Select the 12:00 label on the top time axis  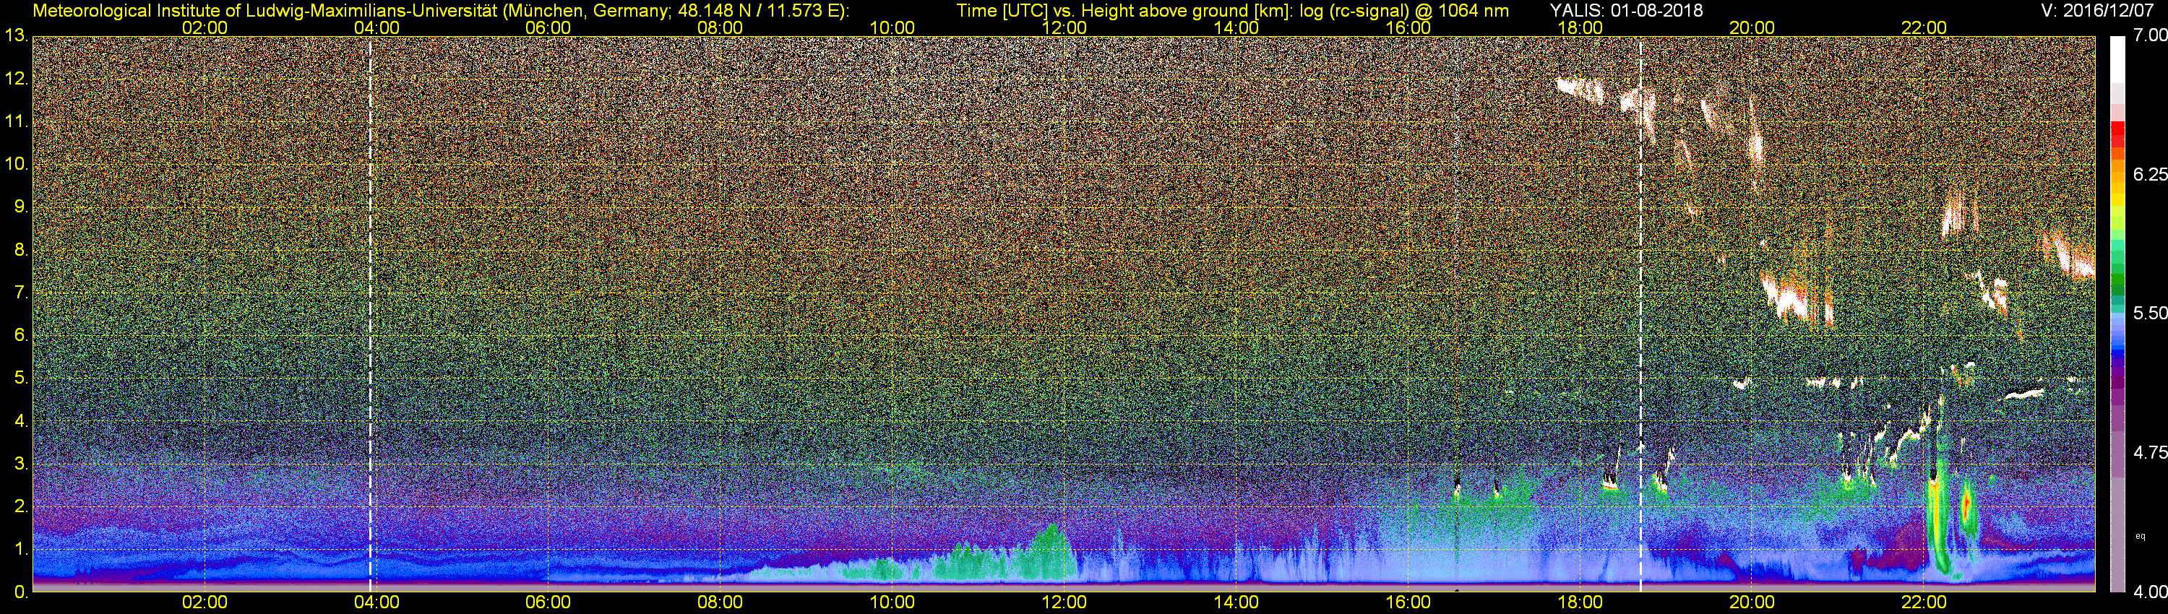1064,27
